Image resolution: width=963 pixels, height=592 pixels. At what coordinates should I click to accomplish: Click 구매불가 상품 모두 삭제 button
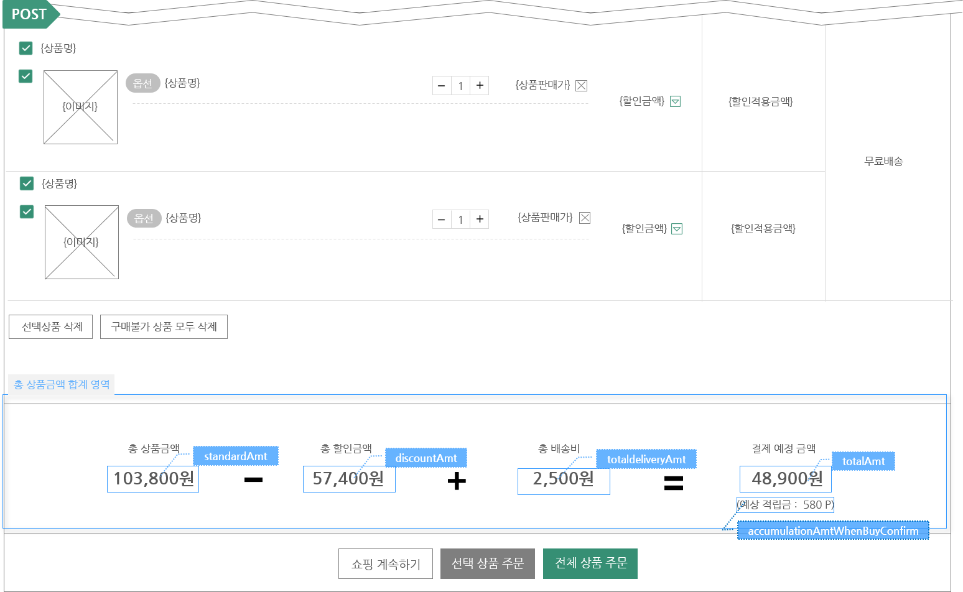click(164, 326)
